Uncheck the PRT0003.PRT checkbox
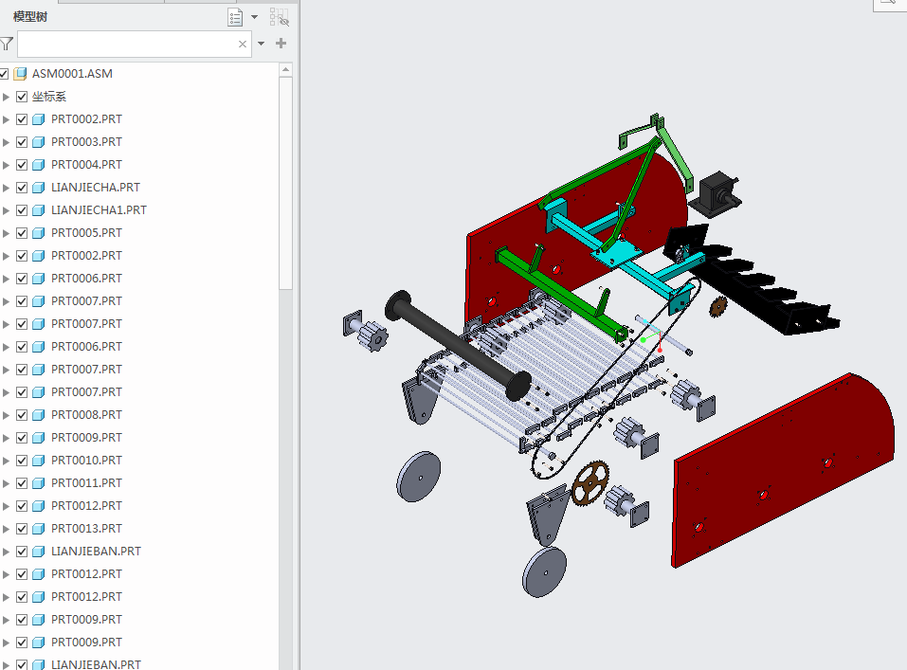Screen dimensions: 907x670 coord(22,142)
